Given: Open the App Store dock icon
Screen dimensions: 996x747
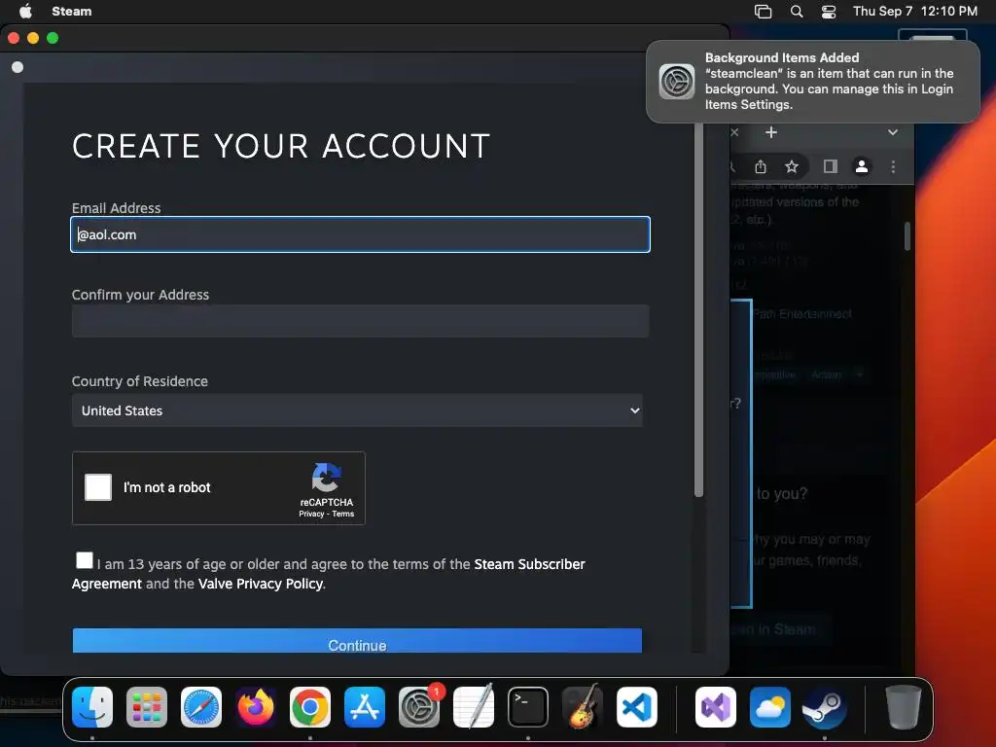Looking at the screenshot, I should point(365,707).
